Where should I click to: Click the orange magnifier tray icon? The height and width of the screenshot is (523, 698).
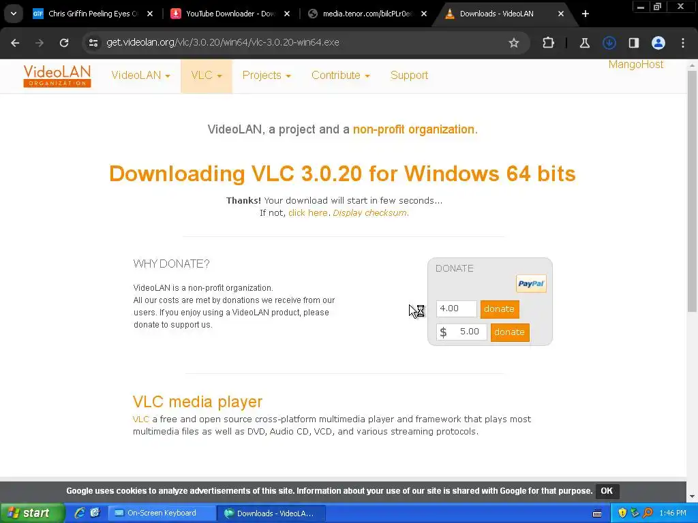648,513
